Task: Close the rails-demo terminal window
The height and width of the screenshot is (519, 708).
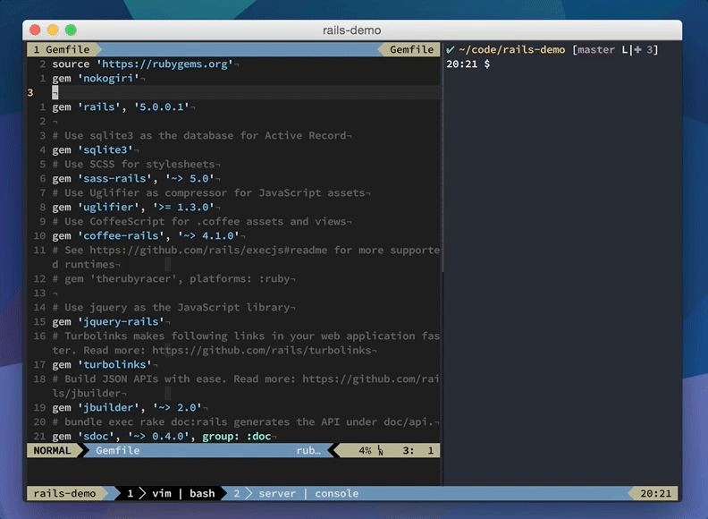Action: tap(35, 30)
